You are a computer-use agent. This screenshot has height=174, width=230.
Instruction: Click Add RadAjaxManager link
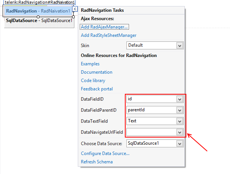point(104,27)
